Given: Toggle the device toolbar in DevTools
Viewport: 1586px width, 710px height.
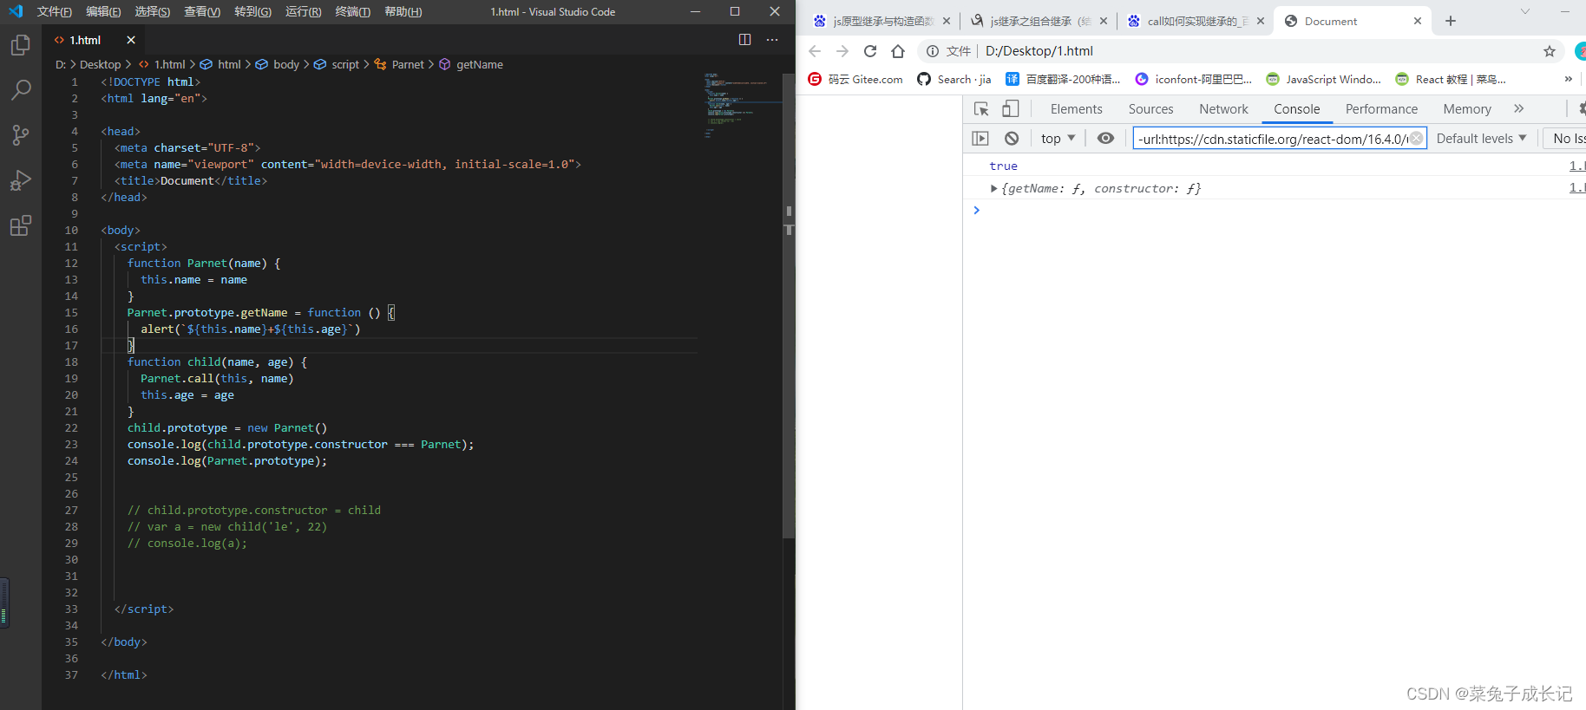Looking at the screenshot, I should [x=1010, y=109].
